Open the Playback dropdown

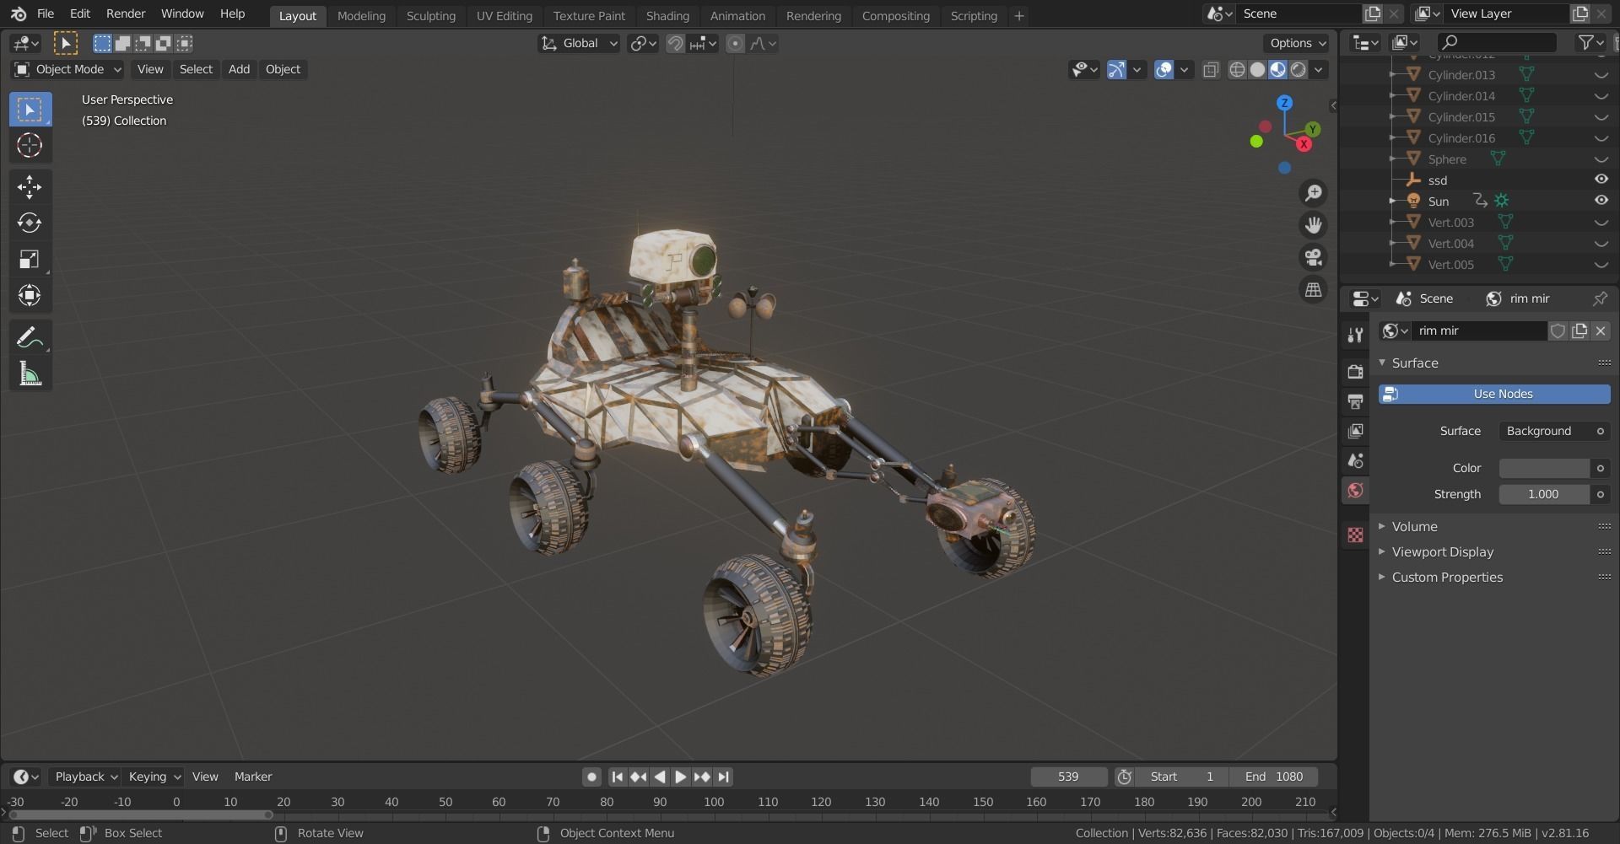[85, 777]
